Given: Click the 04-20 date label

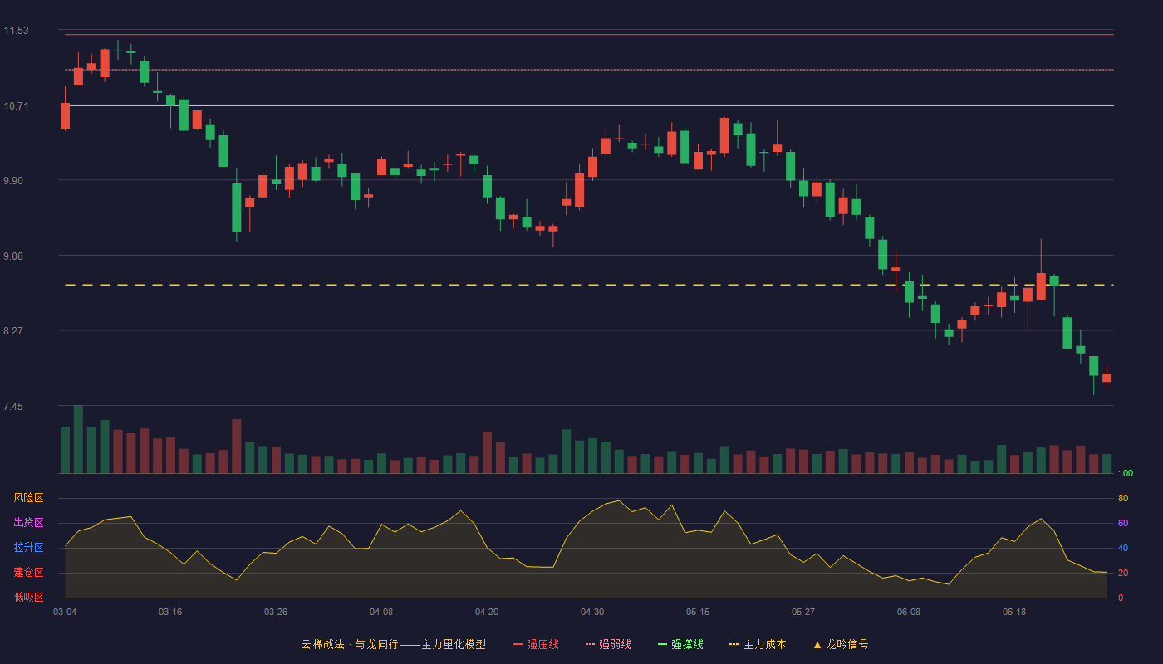Looking at the screenshot, I should [487, 612].
